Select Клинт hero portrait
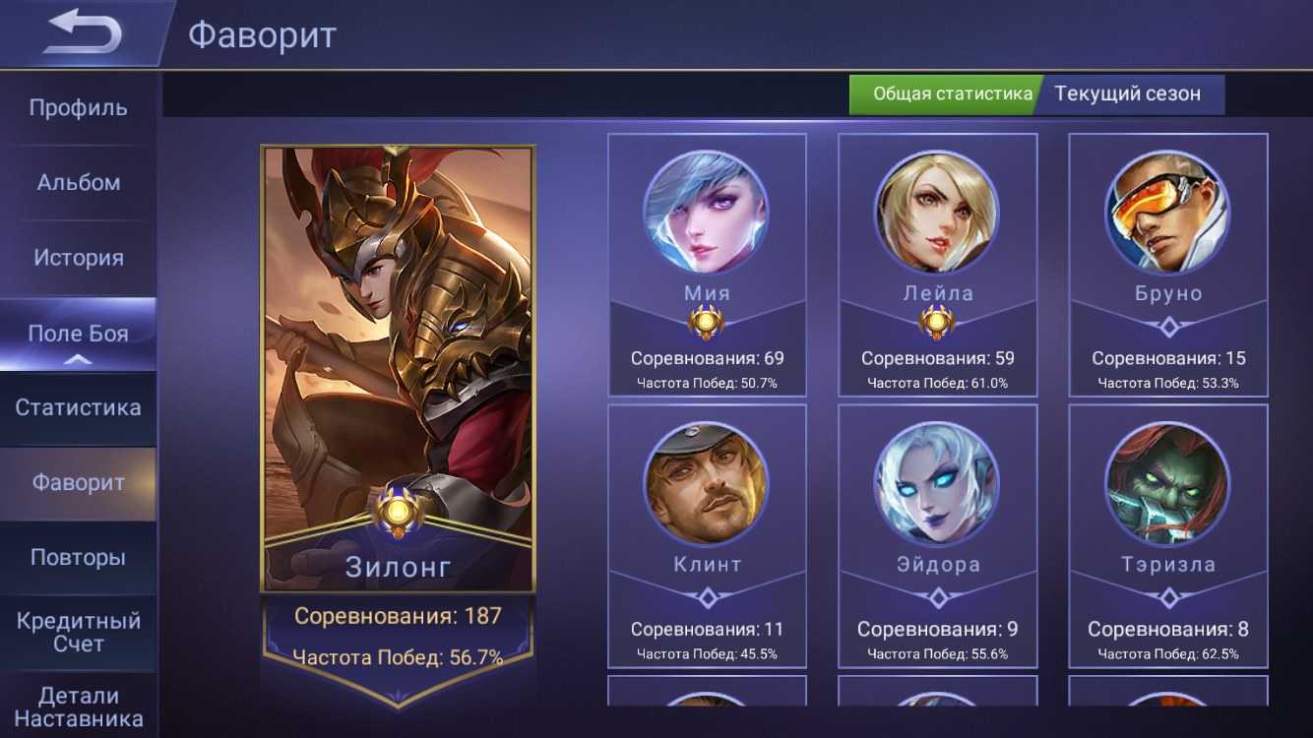Screen dimensions: 1313x738 pyautogui.click(x=706, y=484)
